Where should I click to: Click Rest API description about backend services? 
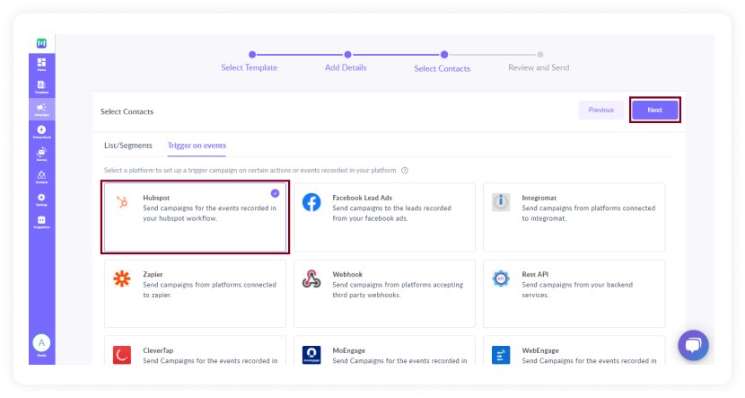point(577,290)
